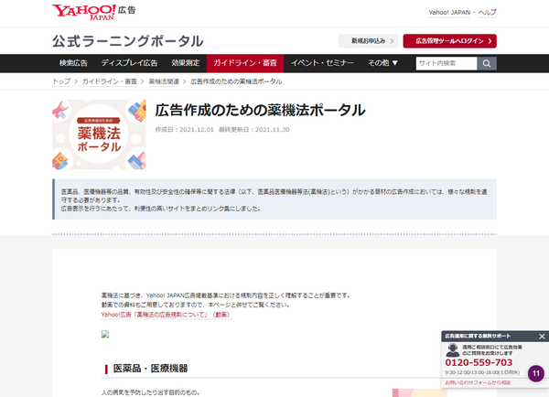The width and height of the screenshot is (549, 397).
Task: Click the 公式ラーニングポータル title
Action: (127, 41)
